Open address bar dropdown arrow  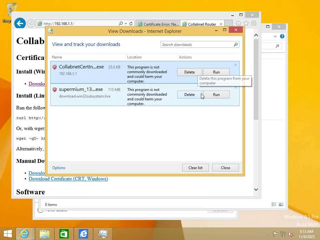tap(126, 23)
